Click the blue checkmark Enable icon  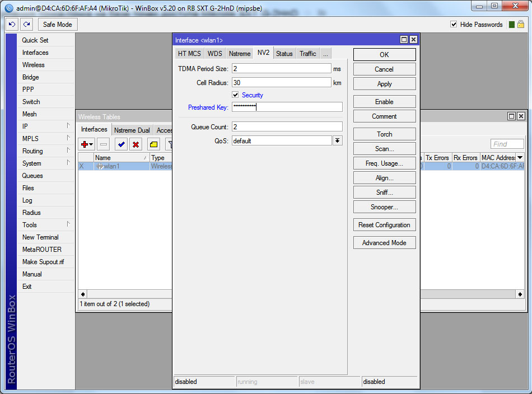tap(121, 144)
